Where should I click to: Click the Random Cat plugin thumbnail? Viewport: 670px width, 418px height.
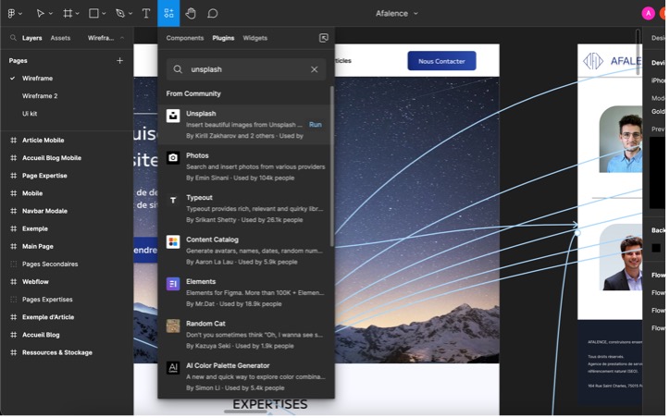173,326
